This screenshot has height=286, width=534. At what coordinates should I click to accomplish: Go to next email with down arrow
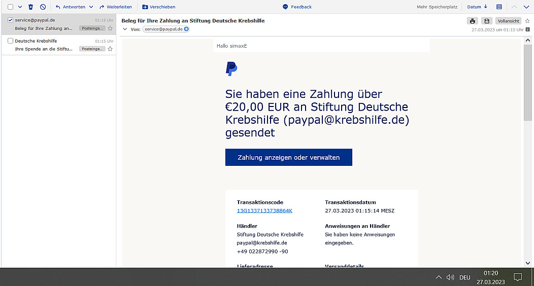[526, 7]
